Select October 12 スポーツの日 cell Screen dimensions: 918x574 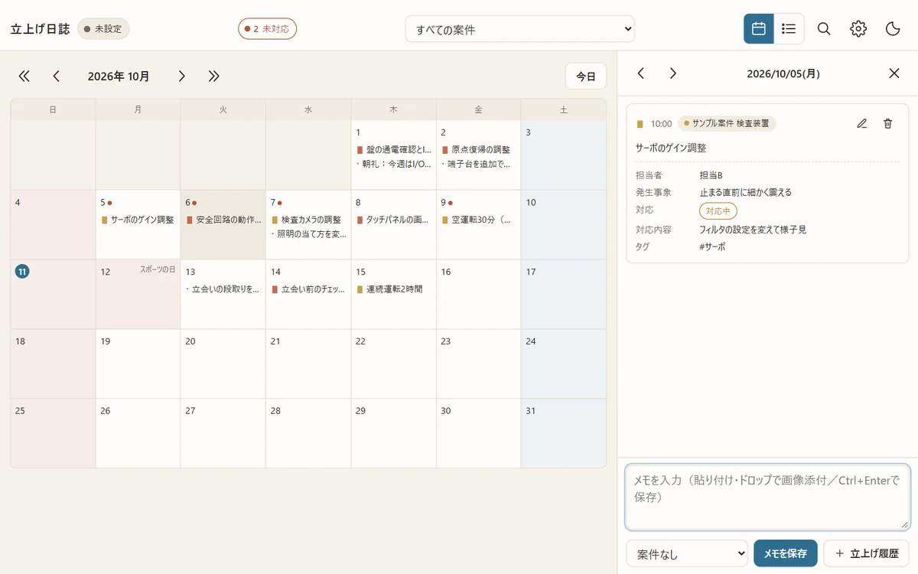click(138, 295)
